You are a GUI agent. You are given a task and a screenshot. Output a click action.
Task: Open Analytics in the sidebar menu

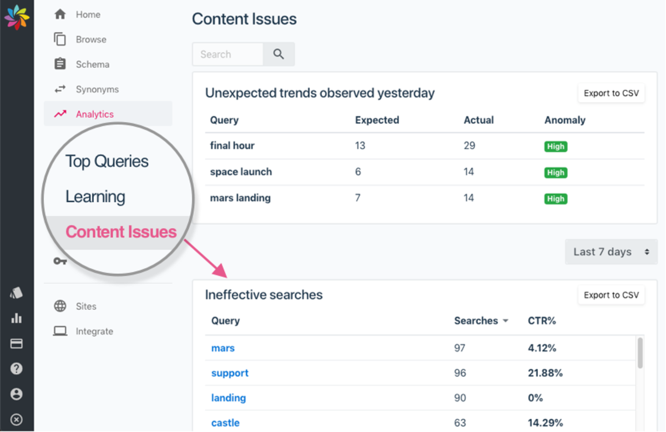point(94,114)
